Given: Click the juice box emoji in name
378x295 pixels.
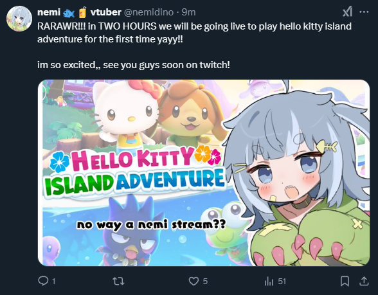Looking at the screenshot, I should click(x=82, y=13).
